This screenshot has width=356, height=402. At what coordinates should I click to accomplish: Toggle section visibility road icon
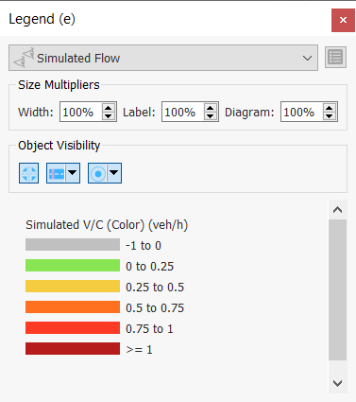click(x=57, y=173)
